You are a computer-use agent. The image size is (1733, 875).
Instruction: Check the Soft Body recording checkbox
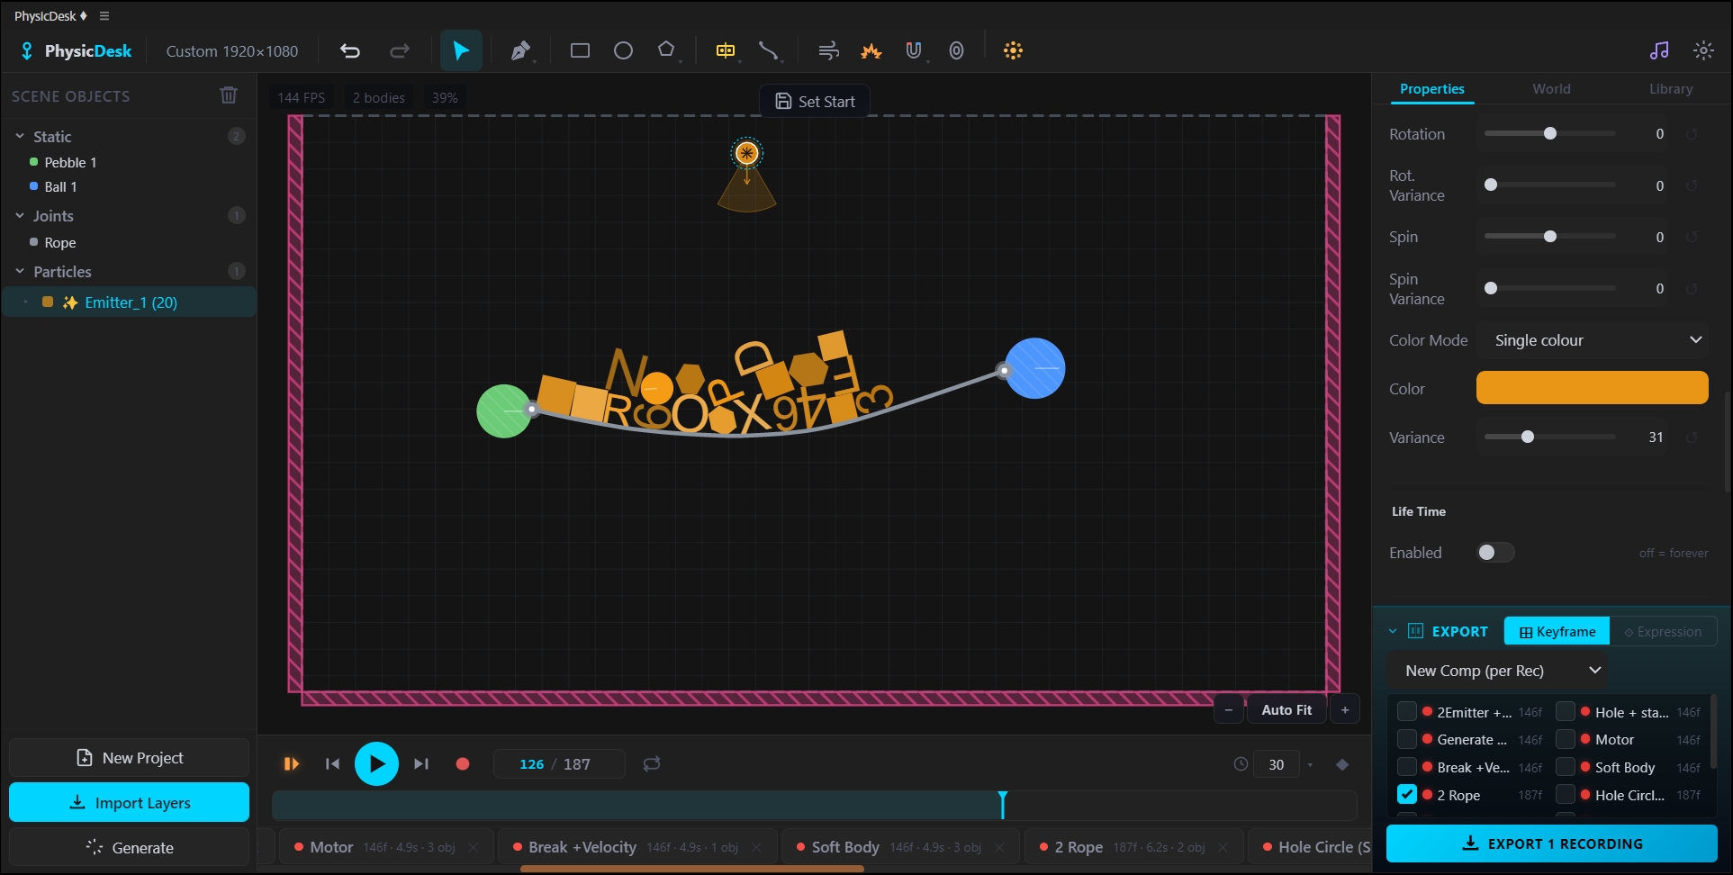tap(1566, 768)
